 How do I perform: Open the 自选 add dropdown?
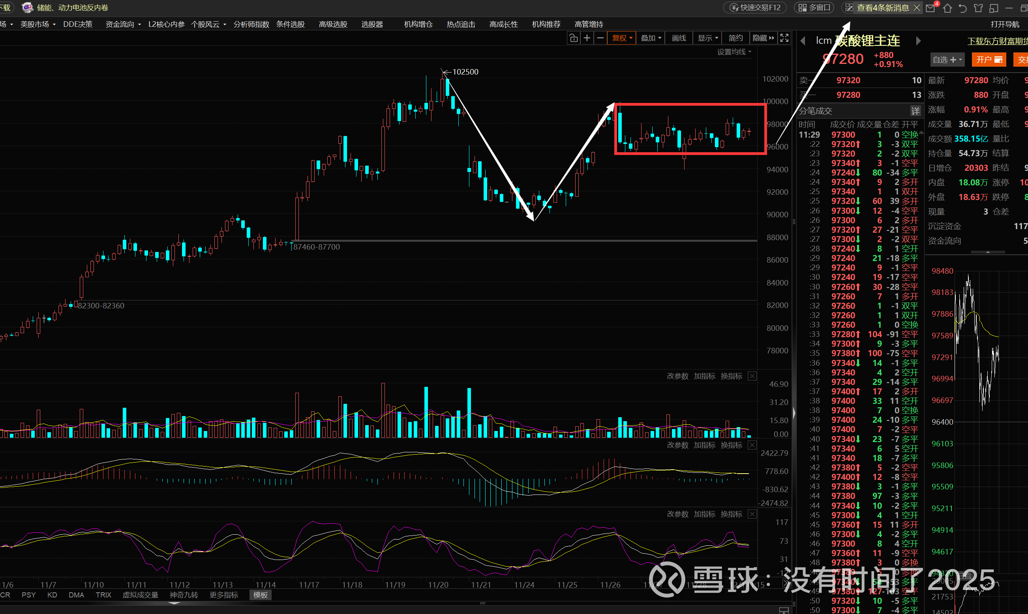tap(947, 60)
